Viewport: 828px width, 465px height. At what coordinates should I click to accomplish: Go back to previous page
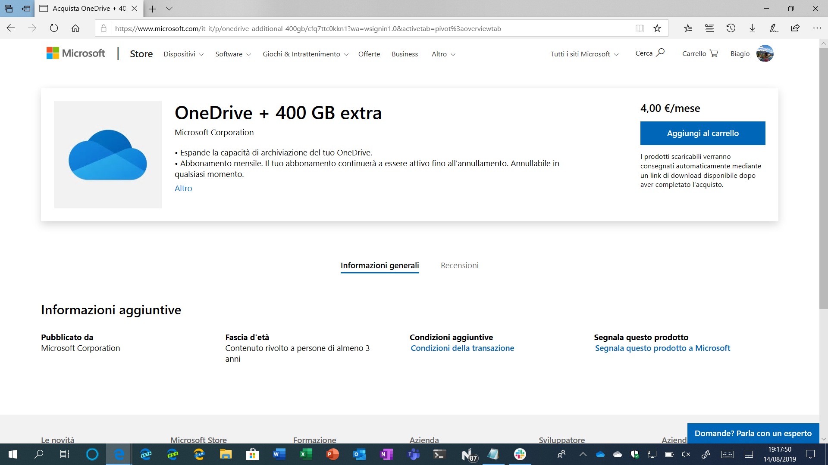point(11,28)
